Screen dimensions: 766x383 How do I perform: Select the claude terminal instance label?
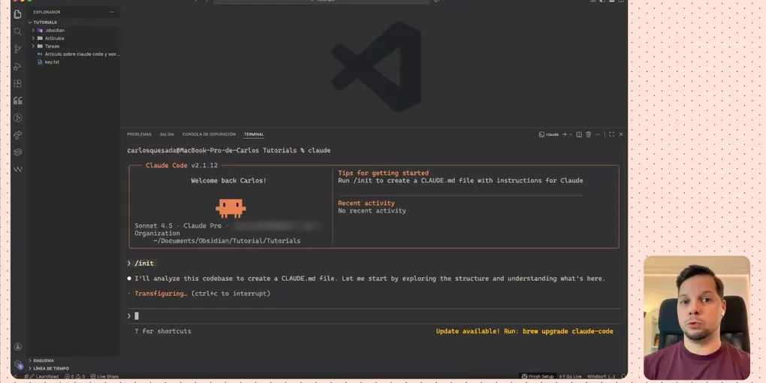549,134
